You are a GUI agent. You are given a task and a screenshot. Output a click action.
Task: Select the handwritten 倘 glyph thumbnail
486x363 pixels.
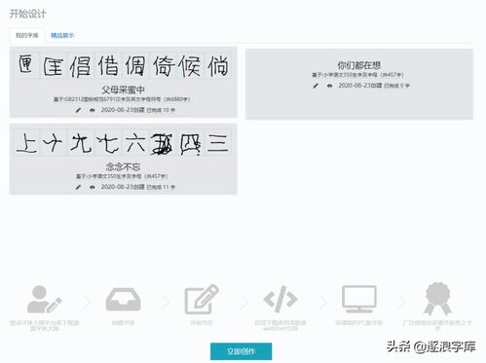click(218, 65)
